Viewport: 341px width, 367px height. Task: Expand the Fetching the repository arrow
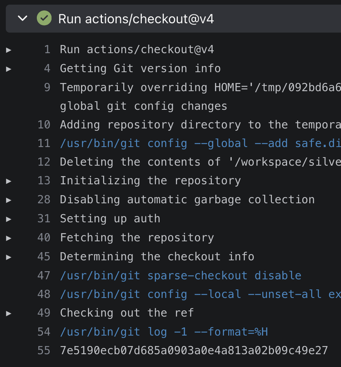[9, 238]
